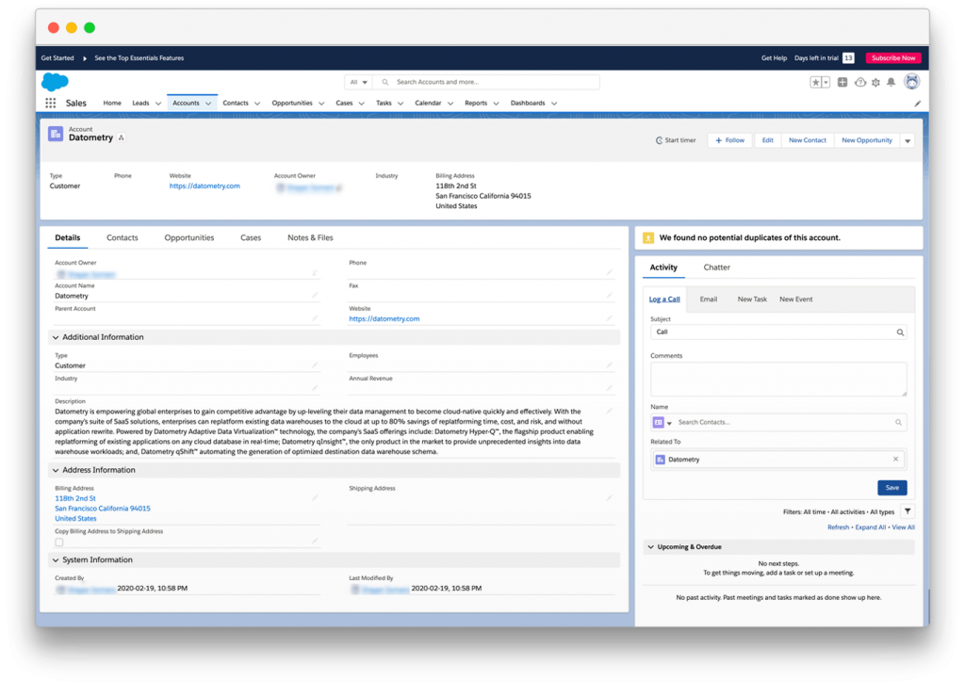Open the activity filter funnel icon

[x=908, y=511]
